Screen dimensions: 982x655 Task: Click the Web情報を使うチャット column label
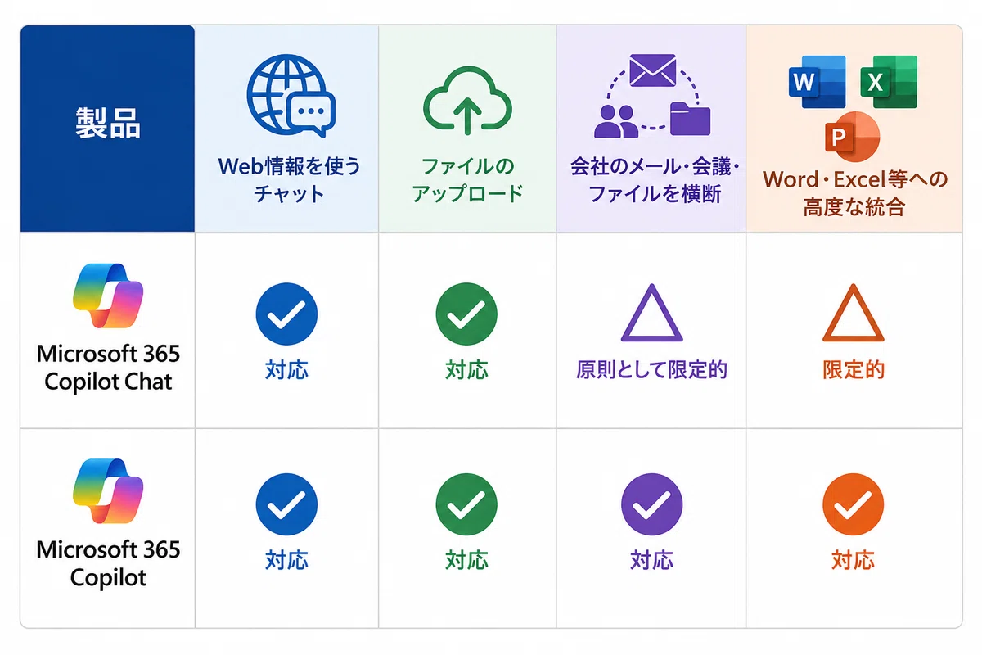tap(289, 180)
